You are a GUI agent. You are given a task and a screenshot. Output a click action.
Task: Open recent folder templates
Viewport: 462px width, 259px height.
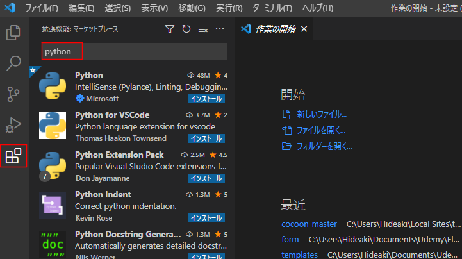pyautogui.click(x=299, y=255)
